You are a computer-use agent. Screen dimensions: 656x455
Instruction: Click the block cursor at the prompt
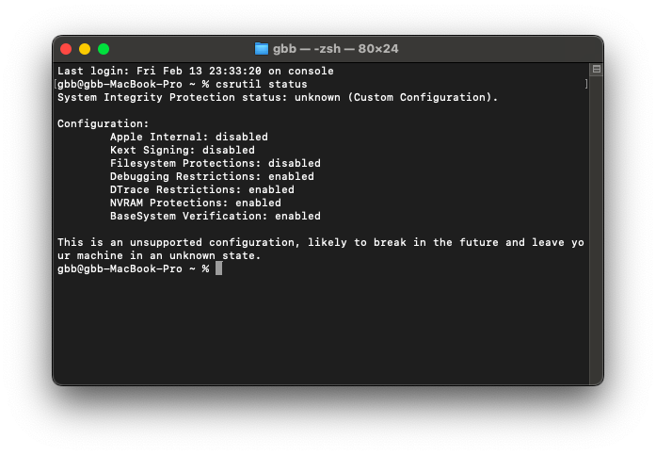[218, 268]
